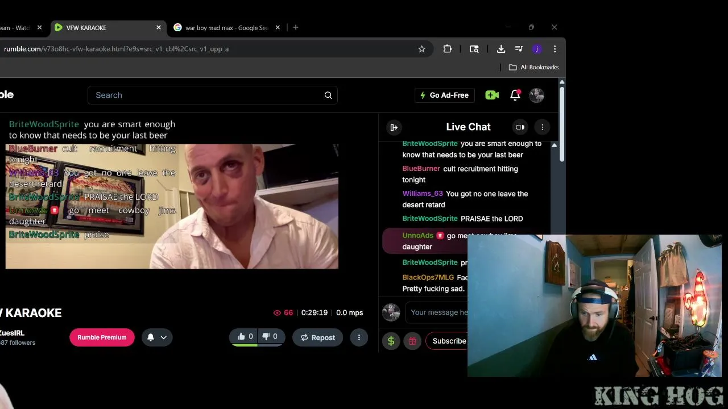This screenshot has height=409, width=728.
Task: Click the Rumble Premium button
Action: click(102, 337)
